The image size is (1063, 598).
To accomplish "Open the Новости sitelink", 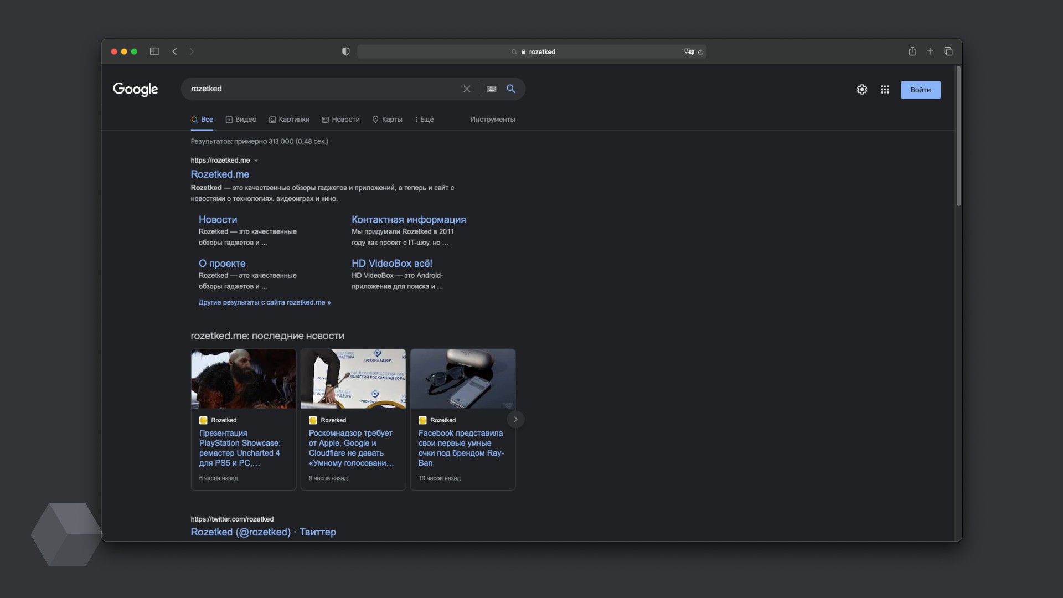I will click(x=218, y=220).
